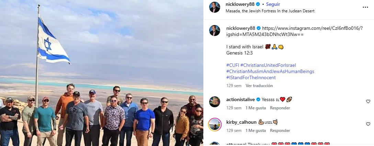View kirby_calhoun's story ring avatar
The image size is (374, 146).
(x=214, y=124)
